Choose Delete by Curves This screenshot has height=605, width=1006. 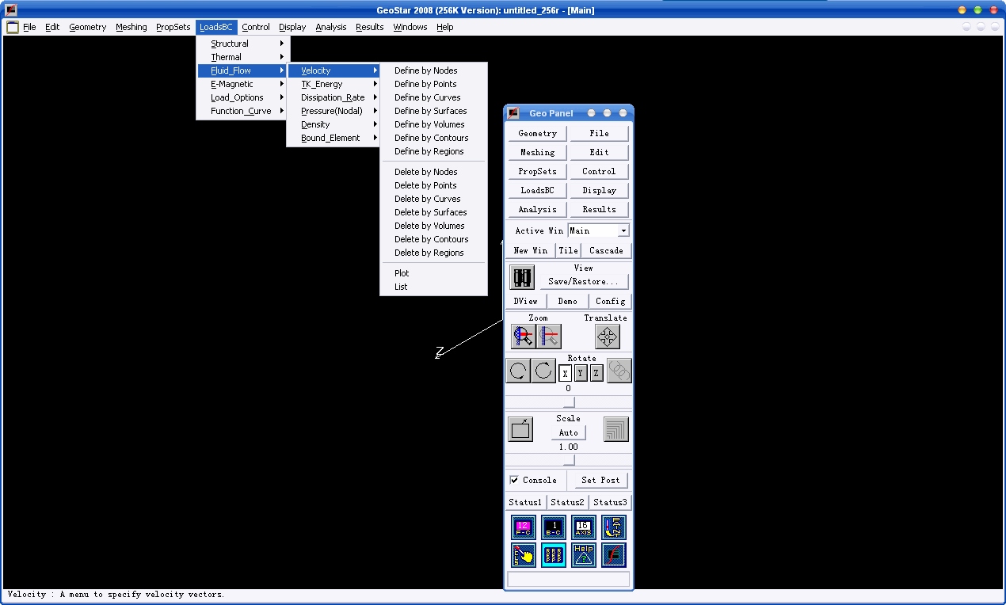433,199
